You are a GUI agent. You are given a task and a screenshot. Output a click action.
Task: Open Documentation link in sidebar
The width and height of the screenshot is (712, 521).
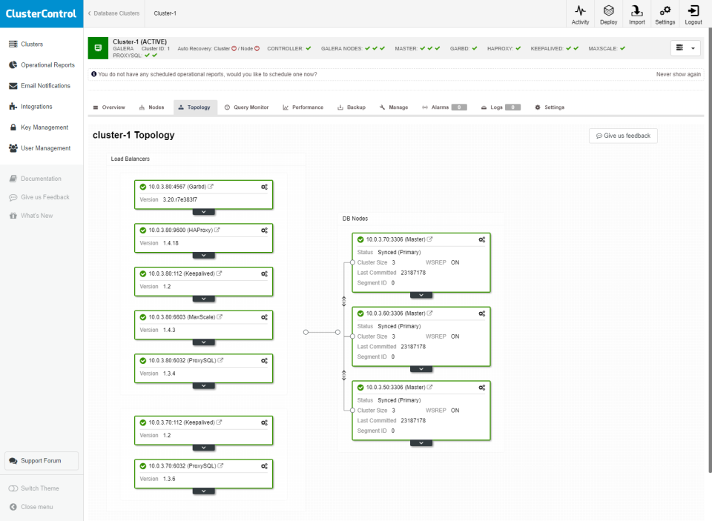tap(36, 179)
